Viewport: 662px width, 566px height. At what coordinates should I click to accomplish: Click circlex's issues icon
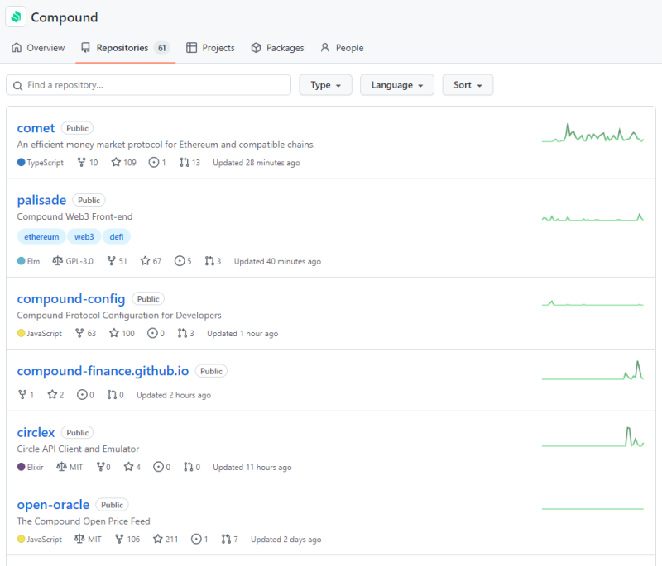click(158, 467)
